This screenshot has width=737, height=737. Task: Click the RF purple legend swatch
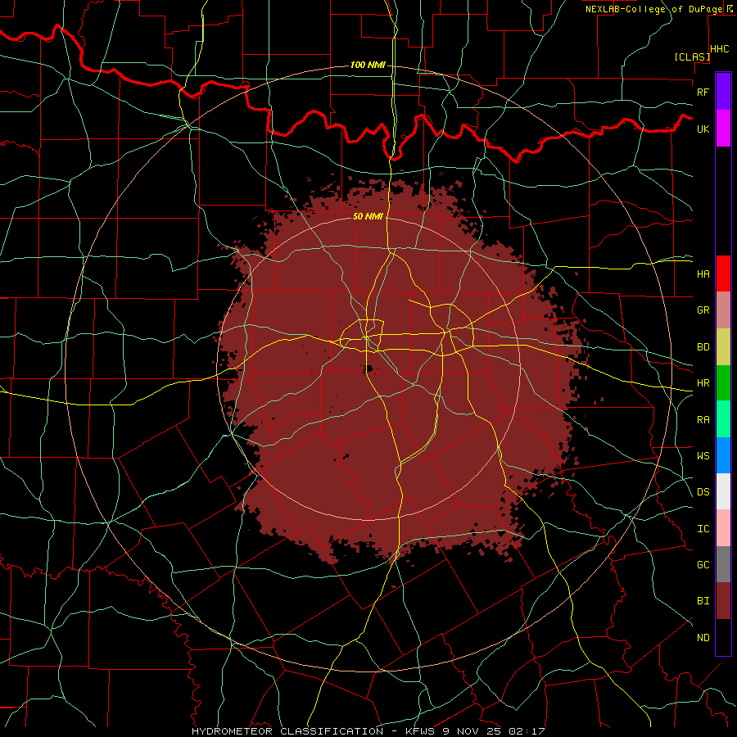(723, 92)
